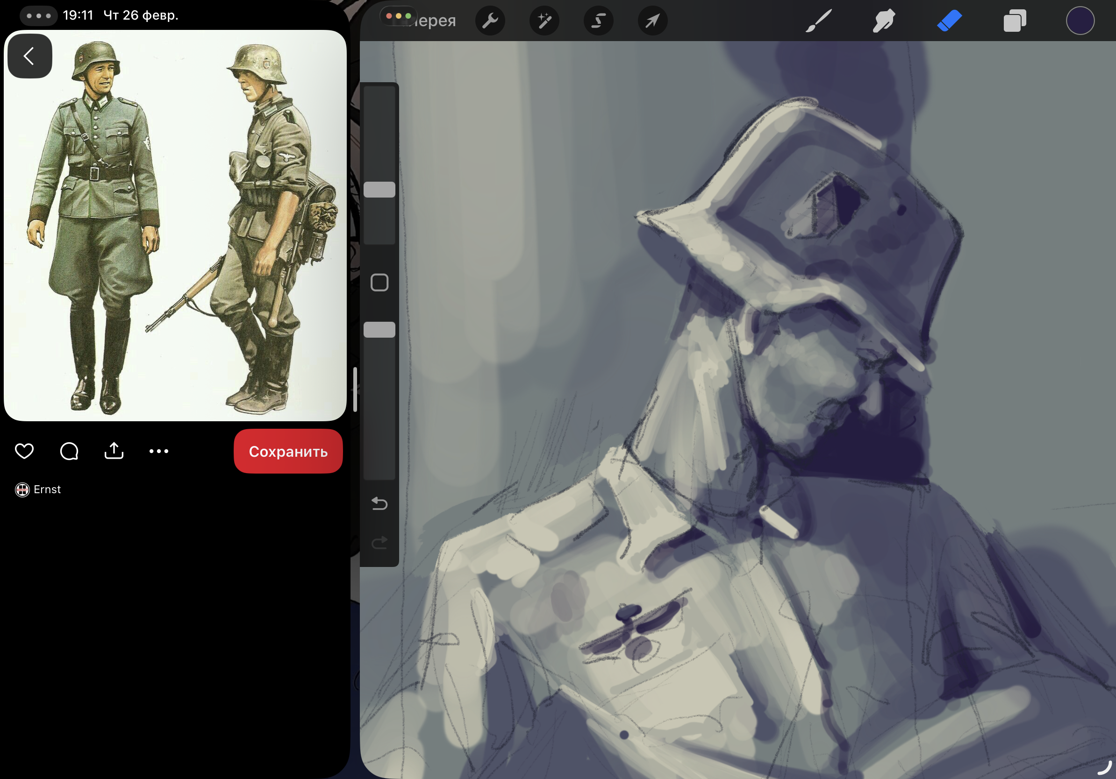Screen dimensions: 1116x779
Task: Redo the last undone stroke
Action: [379, 542]
